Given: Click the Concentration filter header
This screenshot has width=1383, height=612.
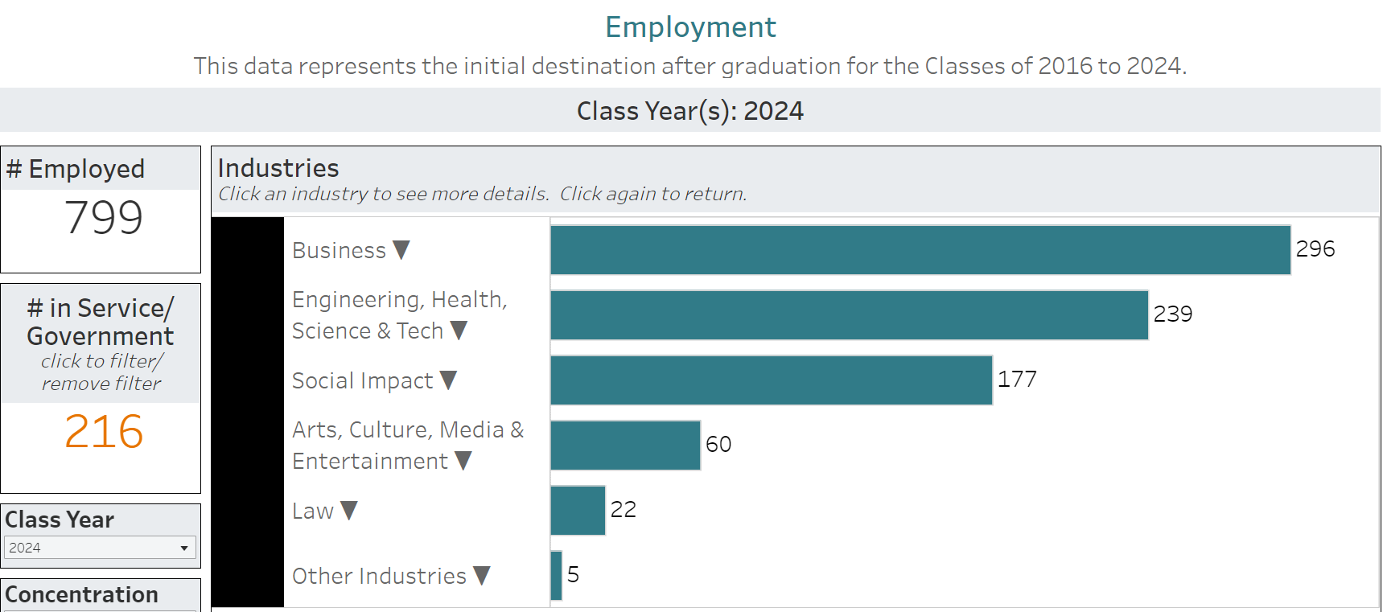Looking at the screenshot, I should 82,594.
